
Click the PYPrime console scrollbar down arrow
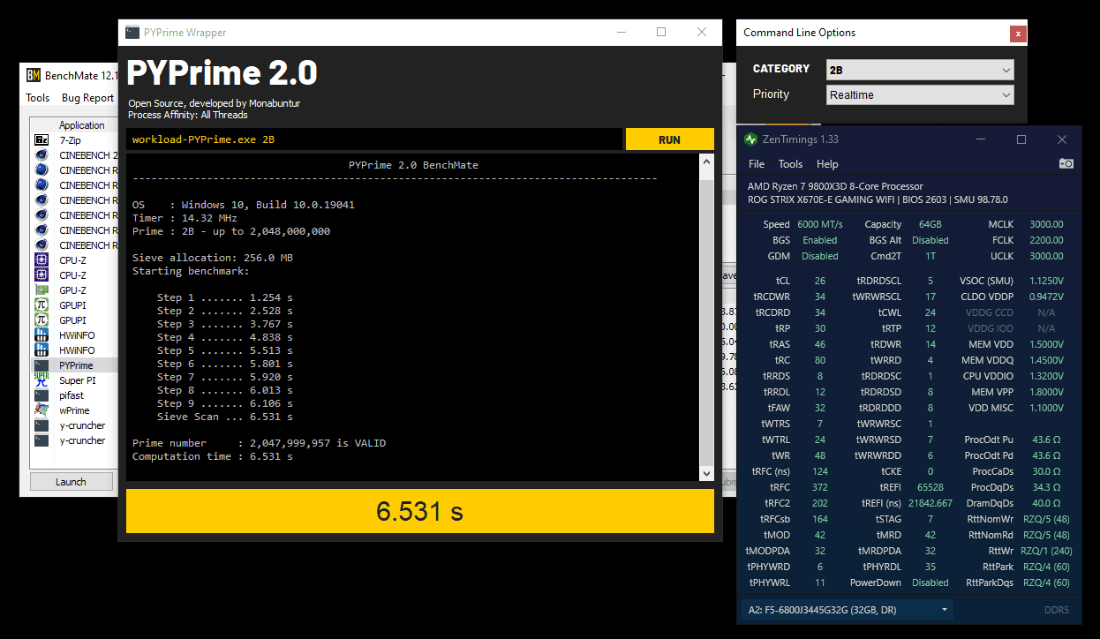point(705,474)
